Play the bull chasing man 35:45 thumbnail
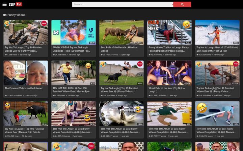 [x=122, y=73]
